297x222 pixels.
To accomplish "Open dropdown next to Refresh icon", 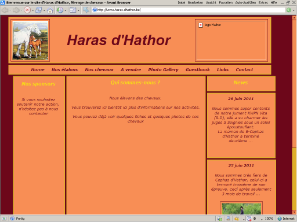I will tap(44, 10).
